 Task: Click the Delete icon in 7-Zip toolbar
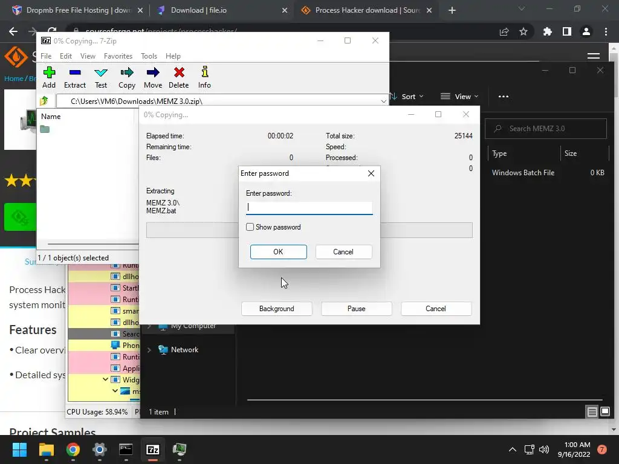tap(179, 72)
